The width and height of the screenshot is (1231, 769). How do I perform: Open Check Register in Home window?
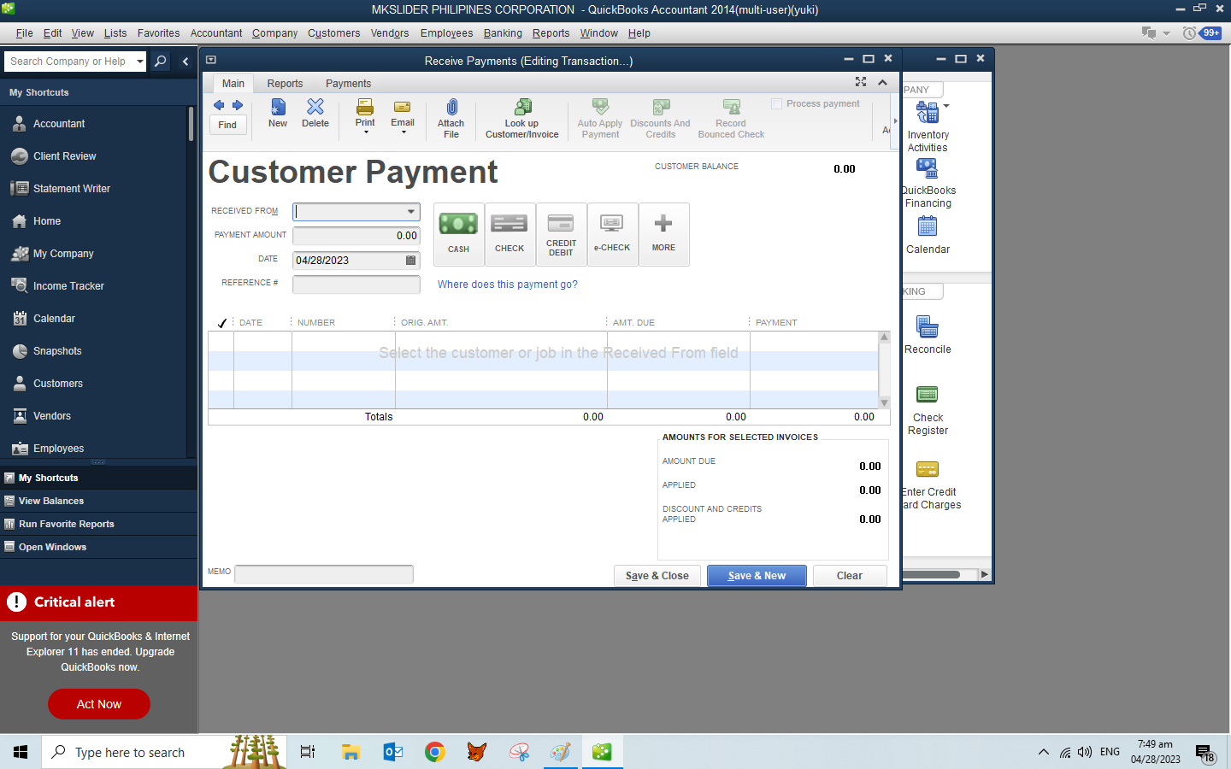928,410
